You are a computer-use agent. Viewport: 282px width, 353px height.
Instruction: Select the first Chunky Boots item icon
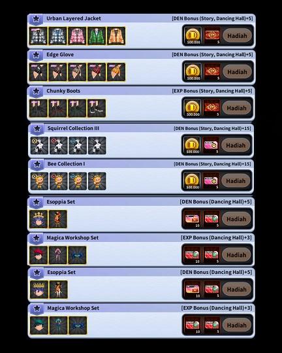[39, 109]
